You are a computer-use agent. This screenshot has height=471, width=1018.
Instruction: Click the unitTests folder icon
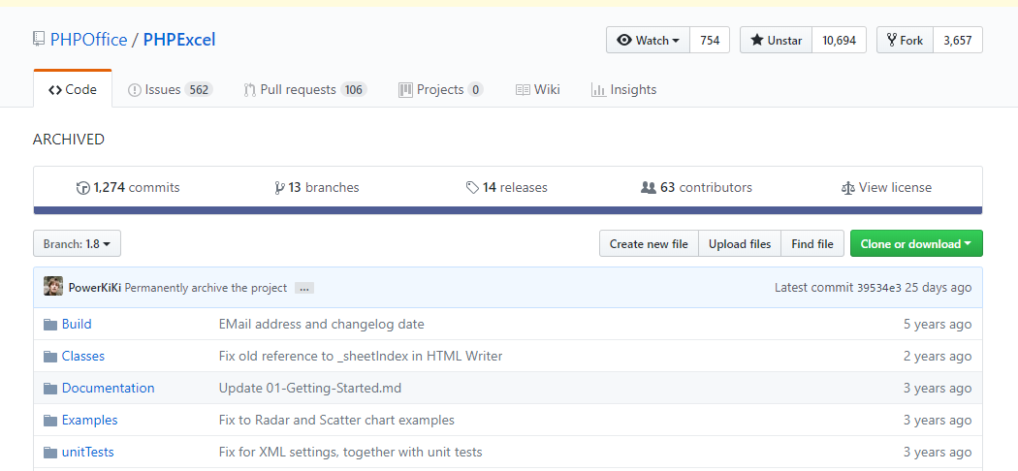point(50,453)
